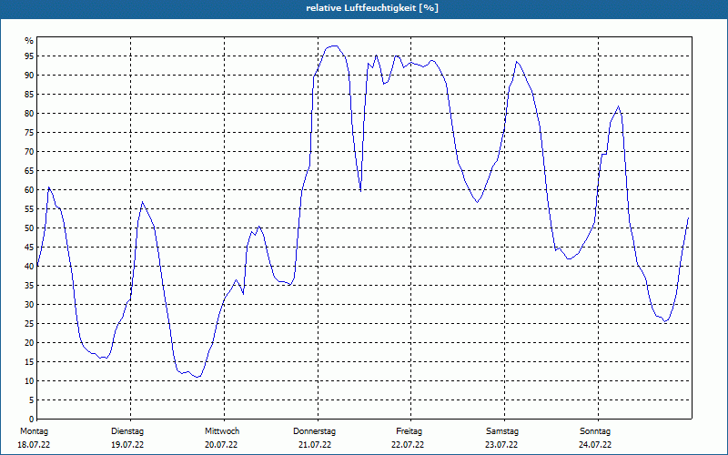The width and height of the screenshot is (728, 455).
Task: Select the 18.07.22 date label
Action: 34,445
